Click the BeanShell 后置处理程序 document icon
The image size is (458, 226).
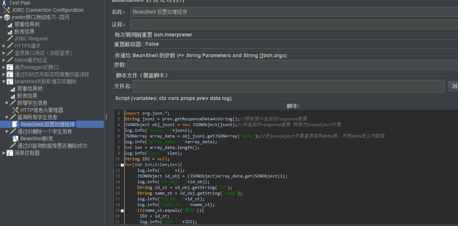click(15, 124)
